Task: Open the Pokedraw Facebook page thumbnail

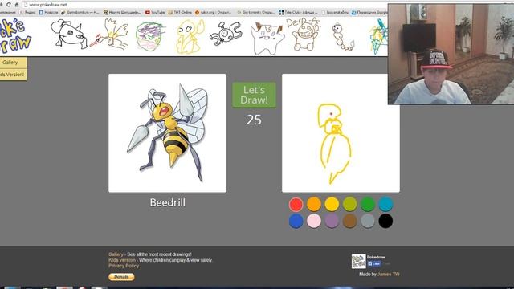Action: coord(359,261)
